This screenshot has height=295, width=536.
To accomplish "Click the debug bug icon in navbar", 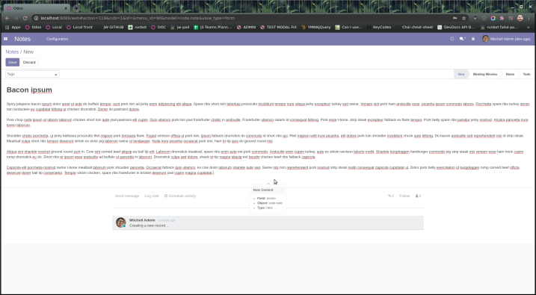I will (x=473, y=39).
